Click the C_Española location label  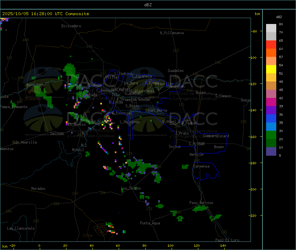142,76
